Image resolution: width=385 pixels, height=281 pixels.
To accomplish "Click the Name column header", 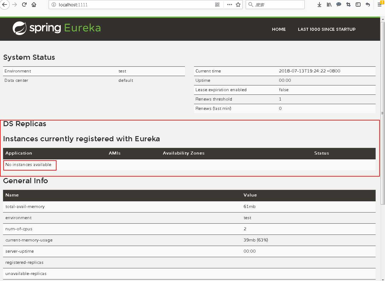I will (12, 195).
